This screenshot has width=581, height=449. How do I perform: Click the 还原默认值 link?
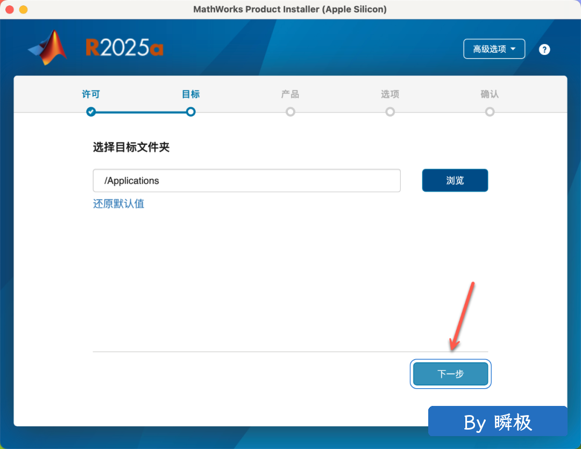pos(118,204)
